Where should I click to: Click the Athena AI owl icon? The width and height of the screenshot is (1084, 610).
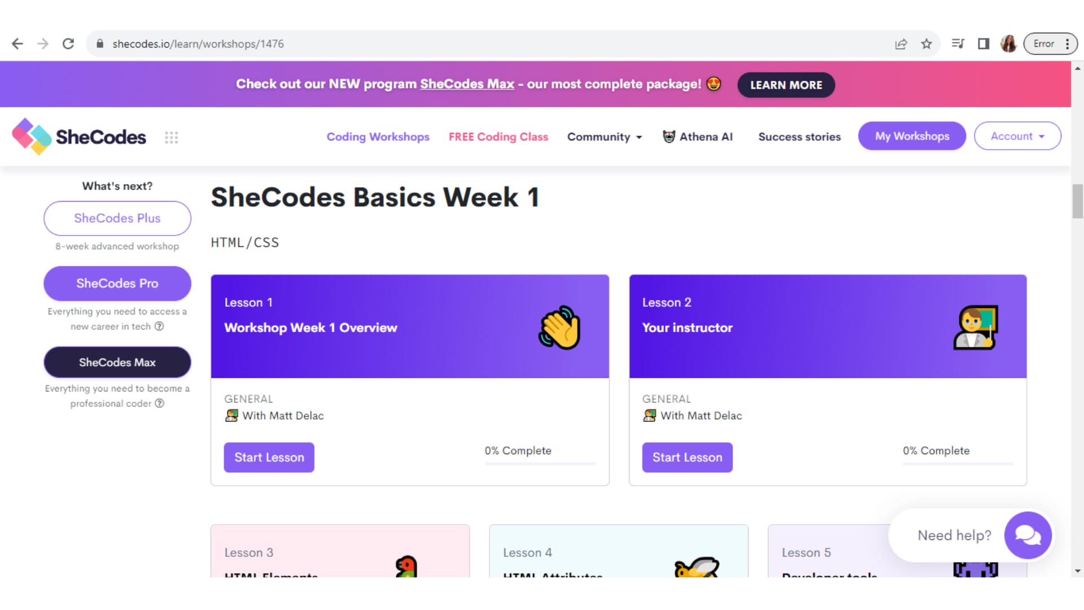pos(669,137)
